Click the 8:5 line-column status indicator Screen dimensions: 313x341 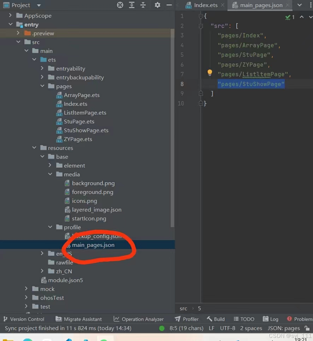pos(187,328)
